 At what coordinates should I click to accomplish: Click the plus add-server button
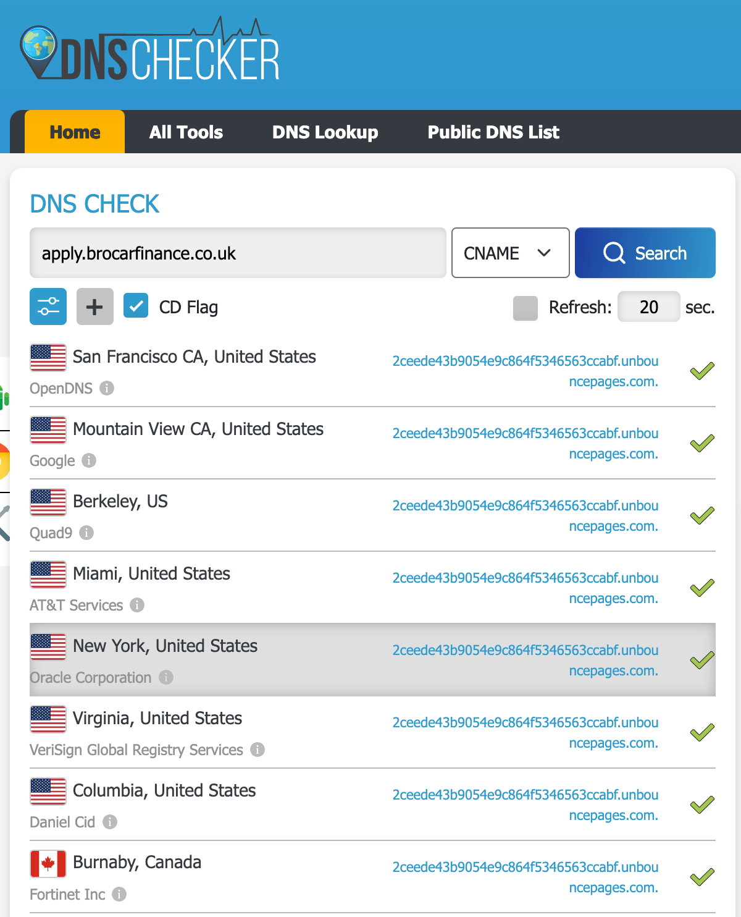[95, 306]
